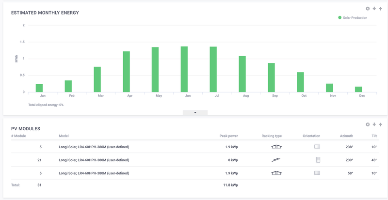Viewport: 388px width, 200px height.
Task: Click racking type icon in 58° azimuth row
Action: pos(276,173)
